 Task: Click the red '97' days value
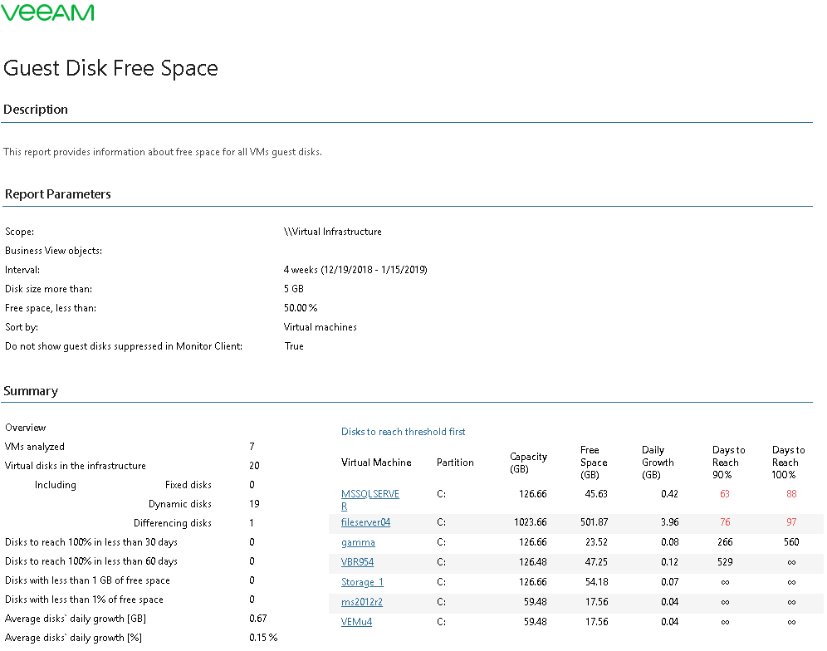coord(791,521)
